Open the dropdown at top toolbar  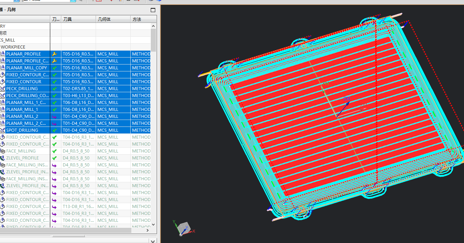click(73, 1)
